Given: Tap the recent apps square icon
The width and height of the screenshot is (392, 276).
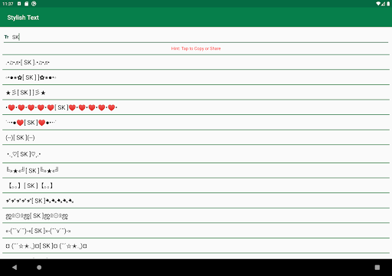Looking at the screenshot, I should point(377,268).
